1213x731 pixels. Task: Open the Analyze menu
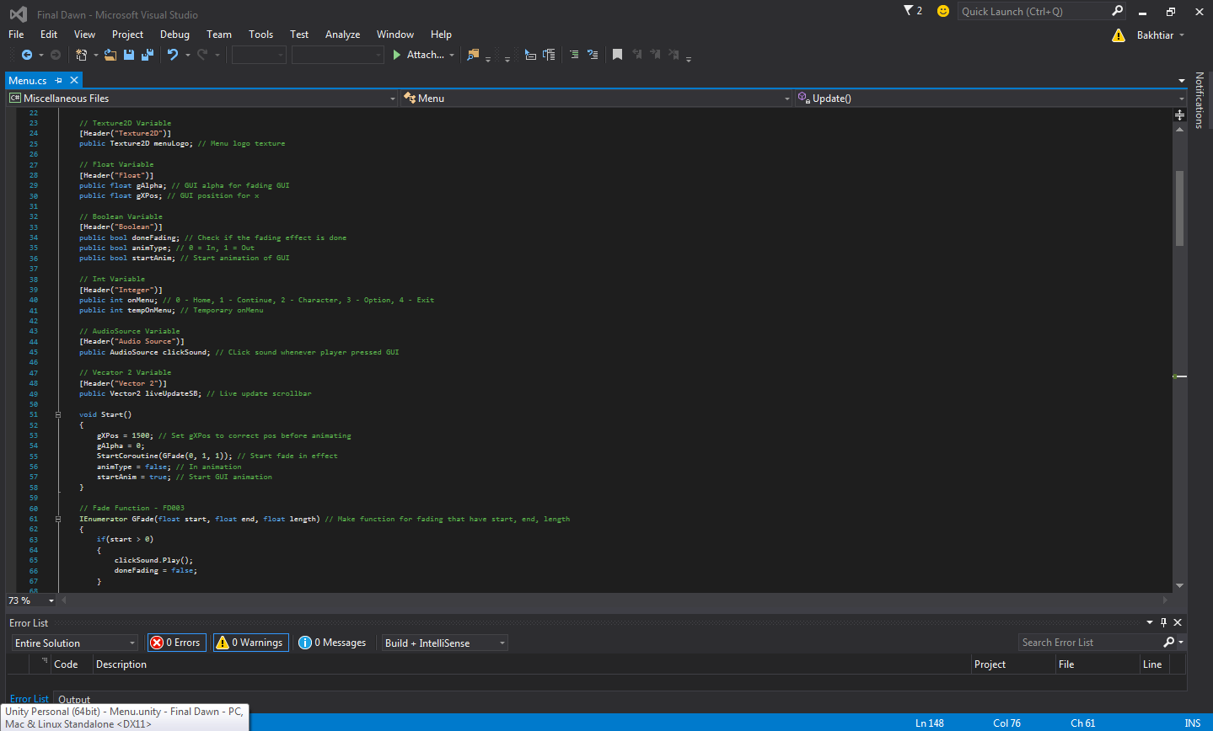click(x=342, y=35)
